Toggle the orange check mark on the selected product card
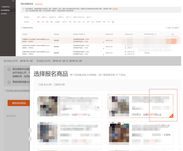 pyautogui.click(x=171, y=116)
